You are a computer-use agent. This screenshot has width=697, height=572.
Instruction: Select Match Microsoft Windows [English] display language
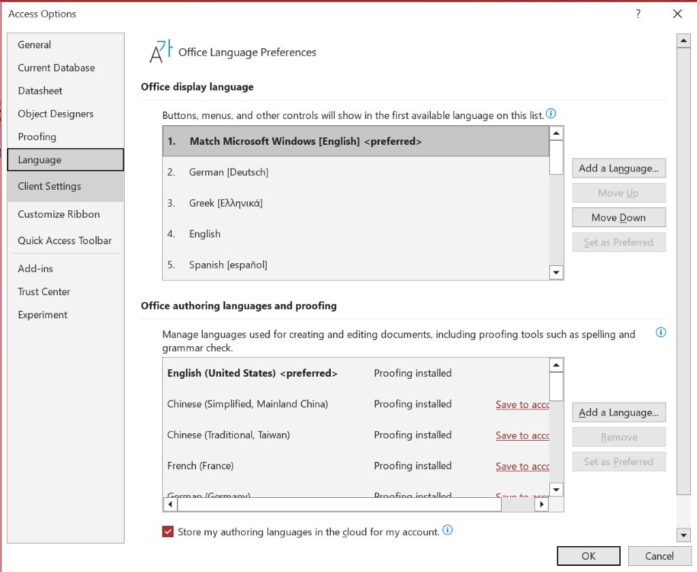click(x=356, y=141)
